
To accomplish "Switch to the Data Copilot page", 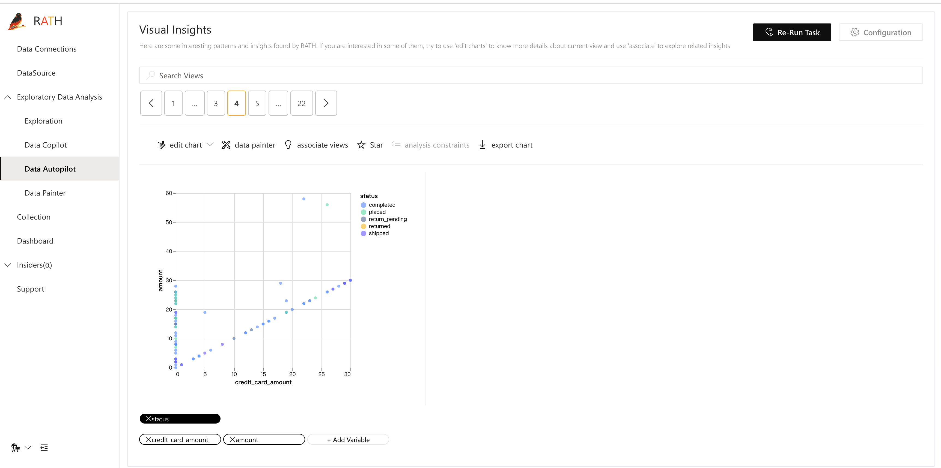I will tap(45, 145).
